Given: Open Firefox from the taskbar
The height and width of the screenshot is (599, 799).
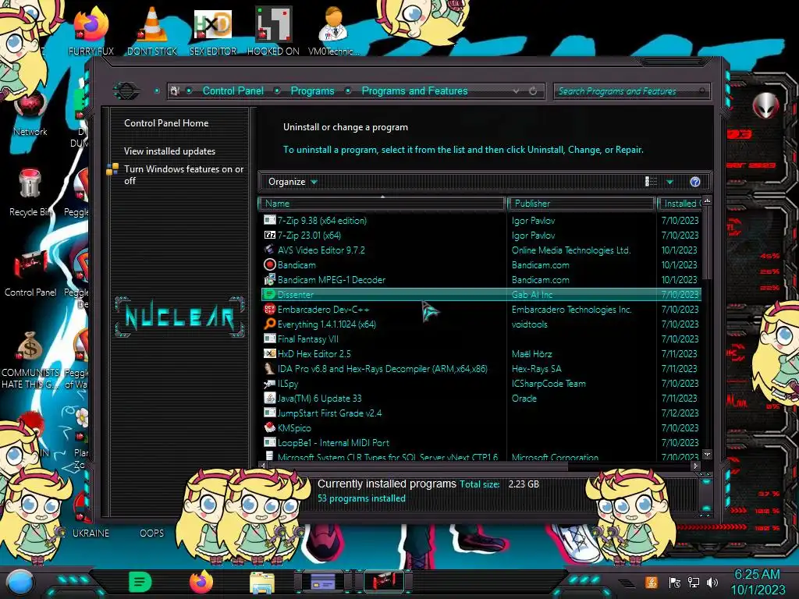Looking at the screenshot, I should pos(201,582).
